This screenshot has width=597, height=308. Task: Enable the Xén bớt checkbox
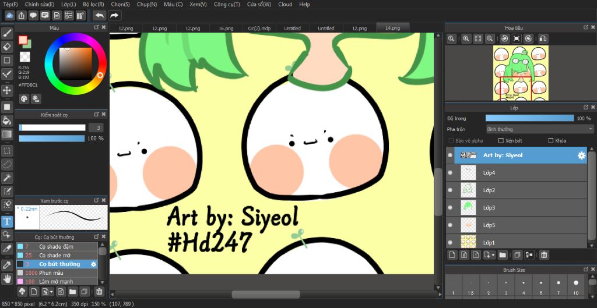coord(501,141)
